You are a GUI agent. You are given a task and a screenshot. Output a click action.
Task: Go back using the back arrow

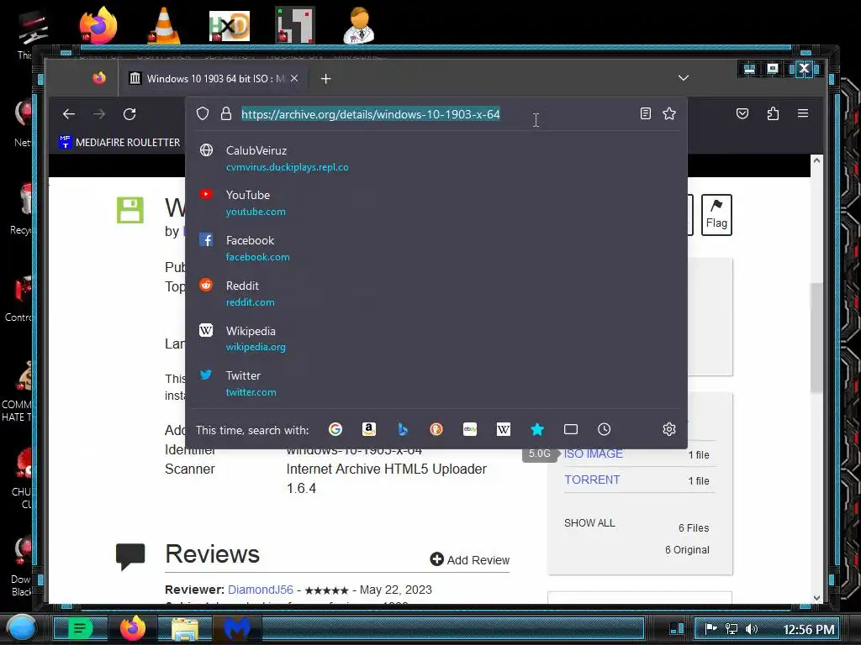[x=69, y=114]
